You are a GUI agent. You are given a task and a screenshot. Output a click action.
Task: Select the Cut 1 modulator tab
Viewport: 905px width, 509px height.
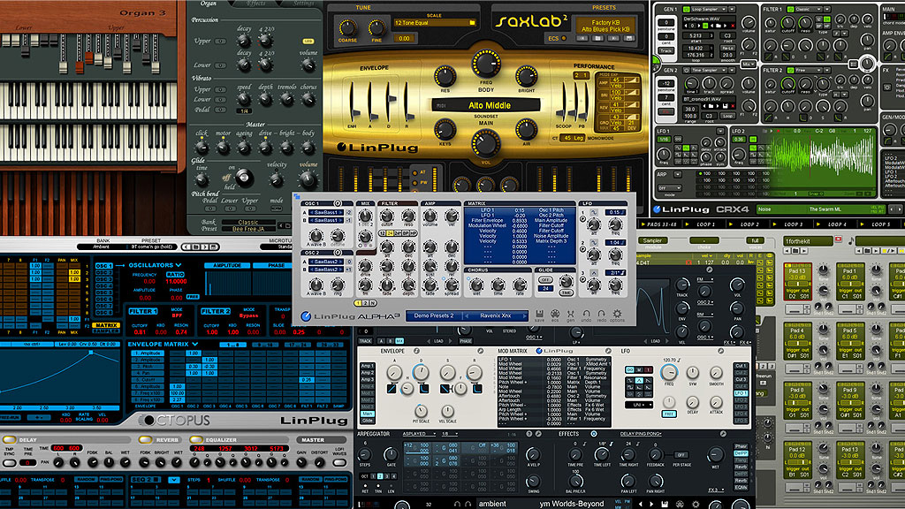741,366
